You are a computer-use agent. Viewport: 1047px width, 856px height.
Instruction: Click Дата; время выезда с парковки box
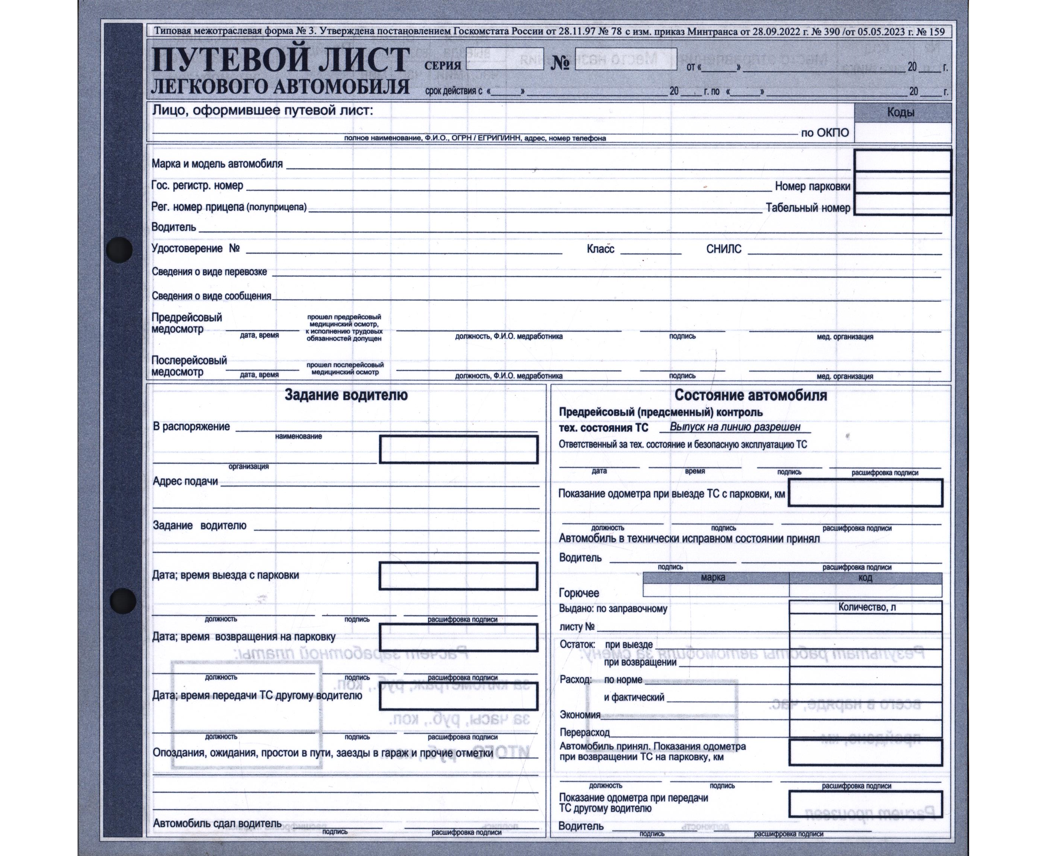click(x=458, y=576)
